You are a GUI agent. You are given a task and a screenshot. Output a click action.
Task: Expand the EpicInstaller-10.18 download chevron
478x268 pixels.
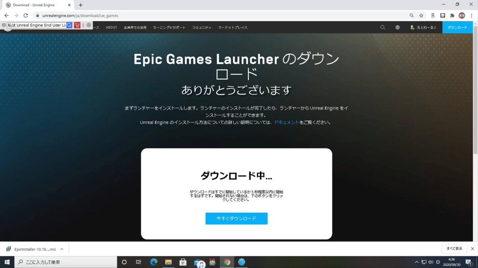coord(61,249)
